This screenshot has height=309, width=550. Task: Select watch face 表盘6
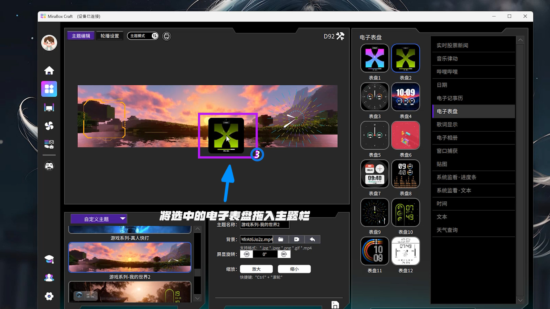click(406, 135)
